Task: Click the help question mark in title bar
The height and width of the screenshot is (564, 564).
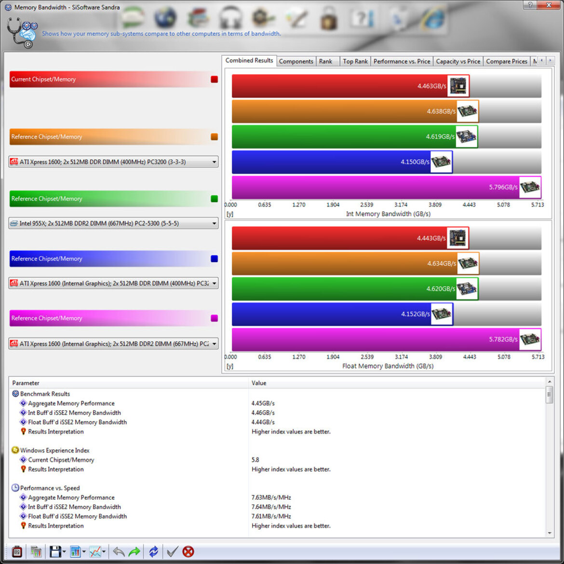Action: 530,5
